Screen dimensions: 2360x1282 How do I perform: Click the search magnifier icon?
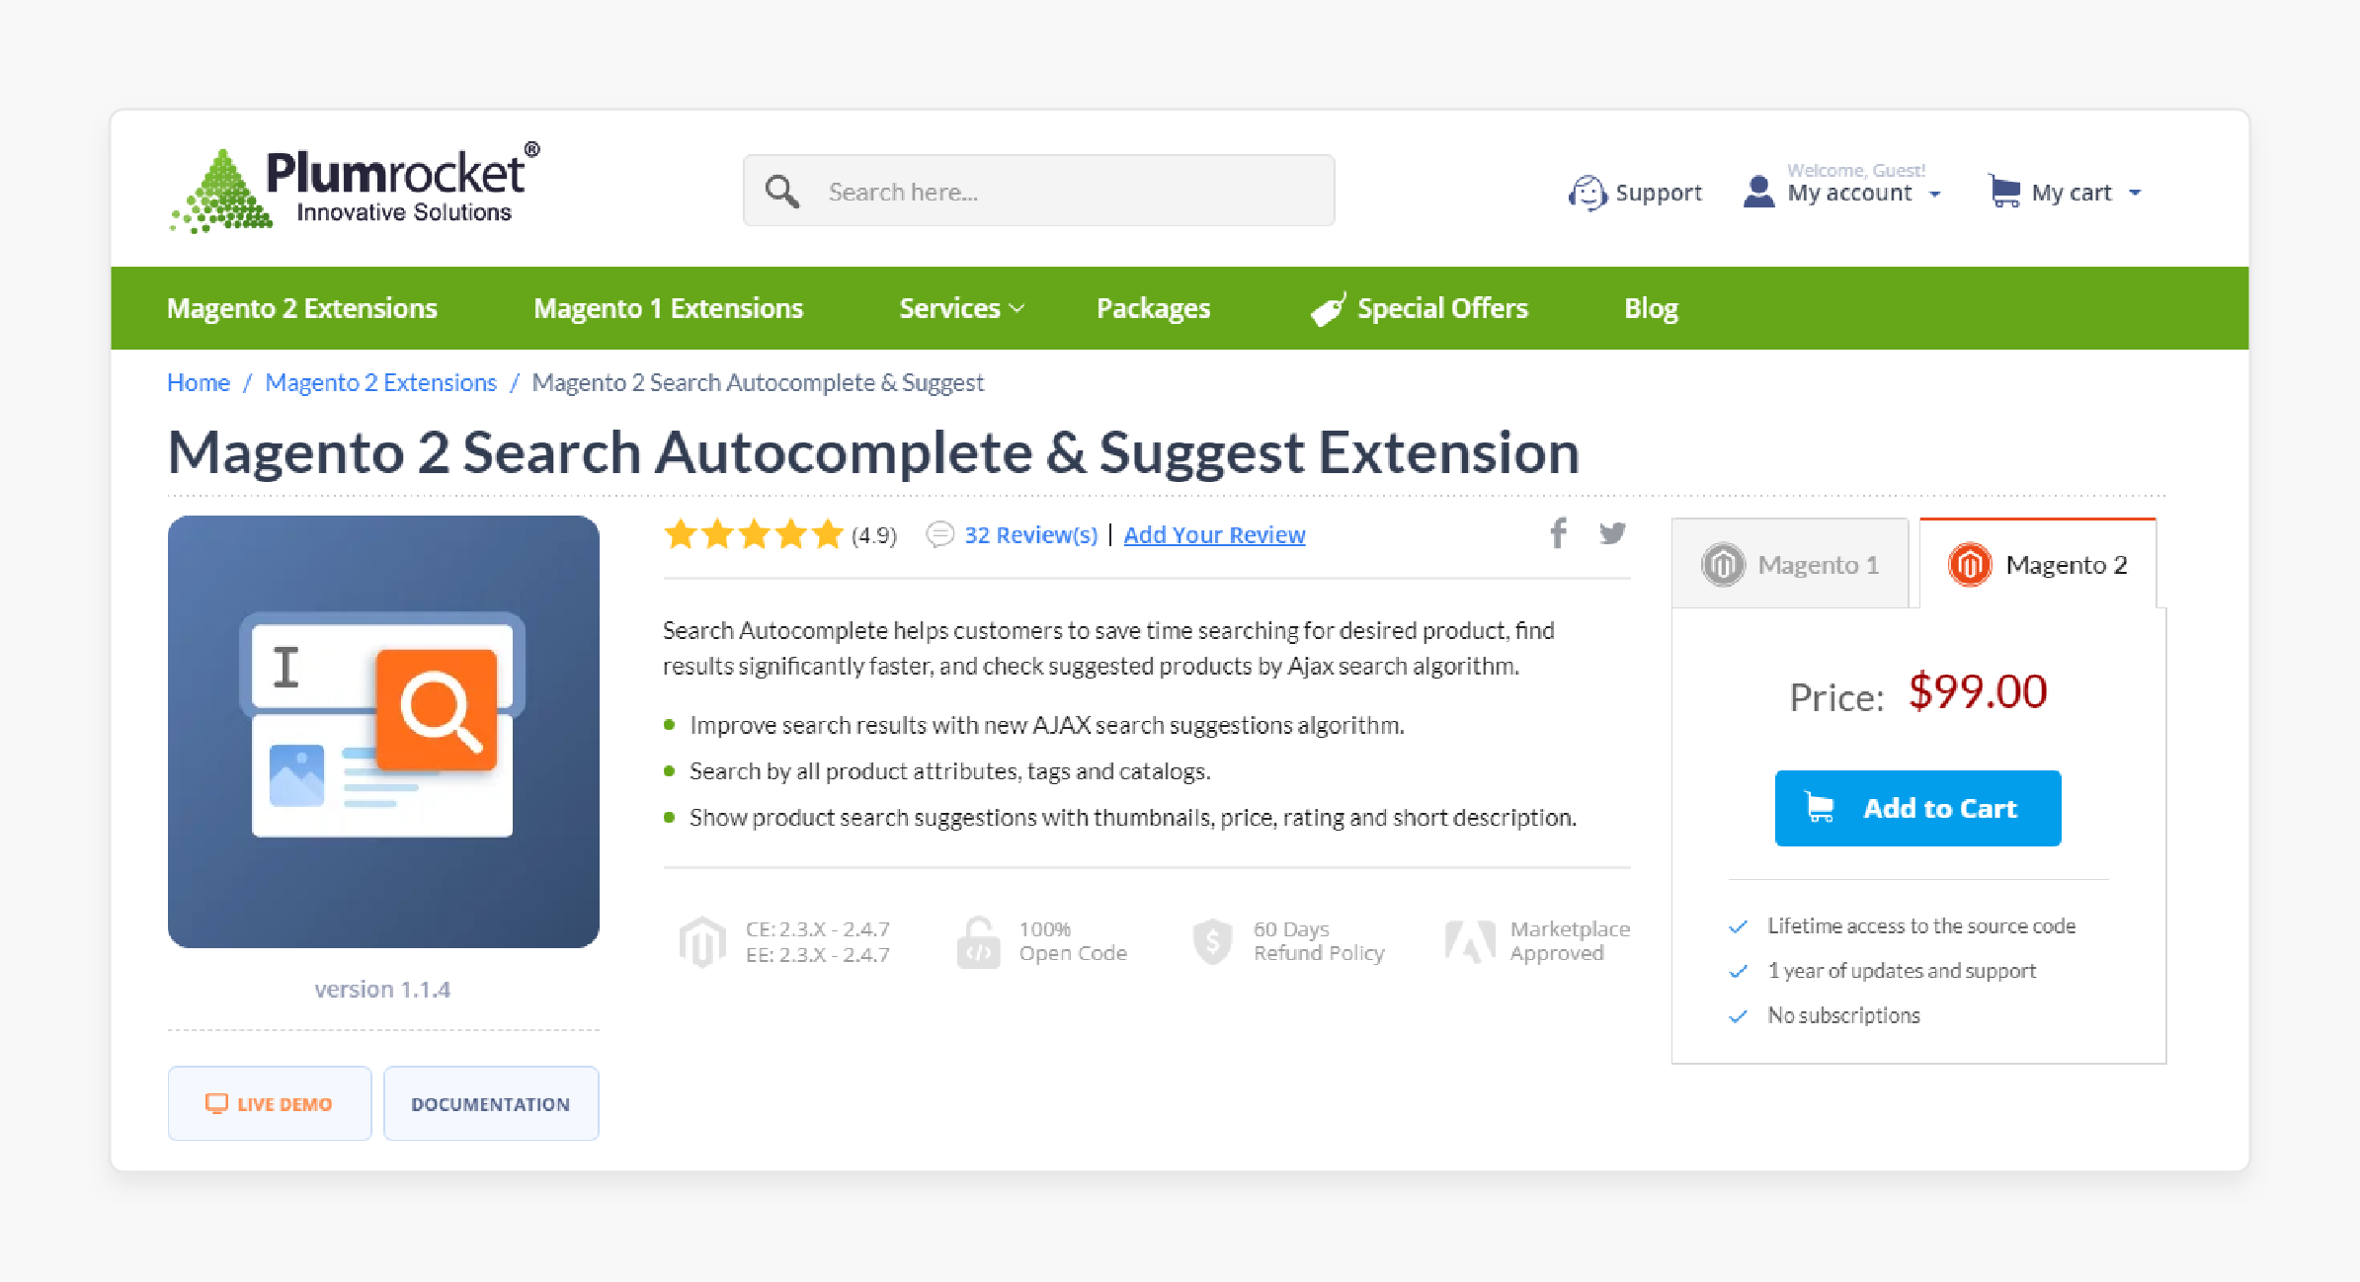click(x=781, y=192)
